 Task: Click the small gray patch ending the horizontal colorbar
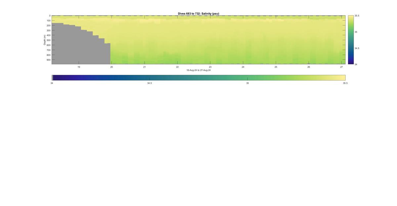[x=52, y=77]
